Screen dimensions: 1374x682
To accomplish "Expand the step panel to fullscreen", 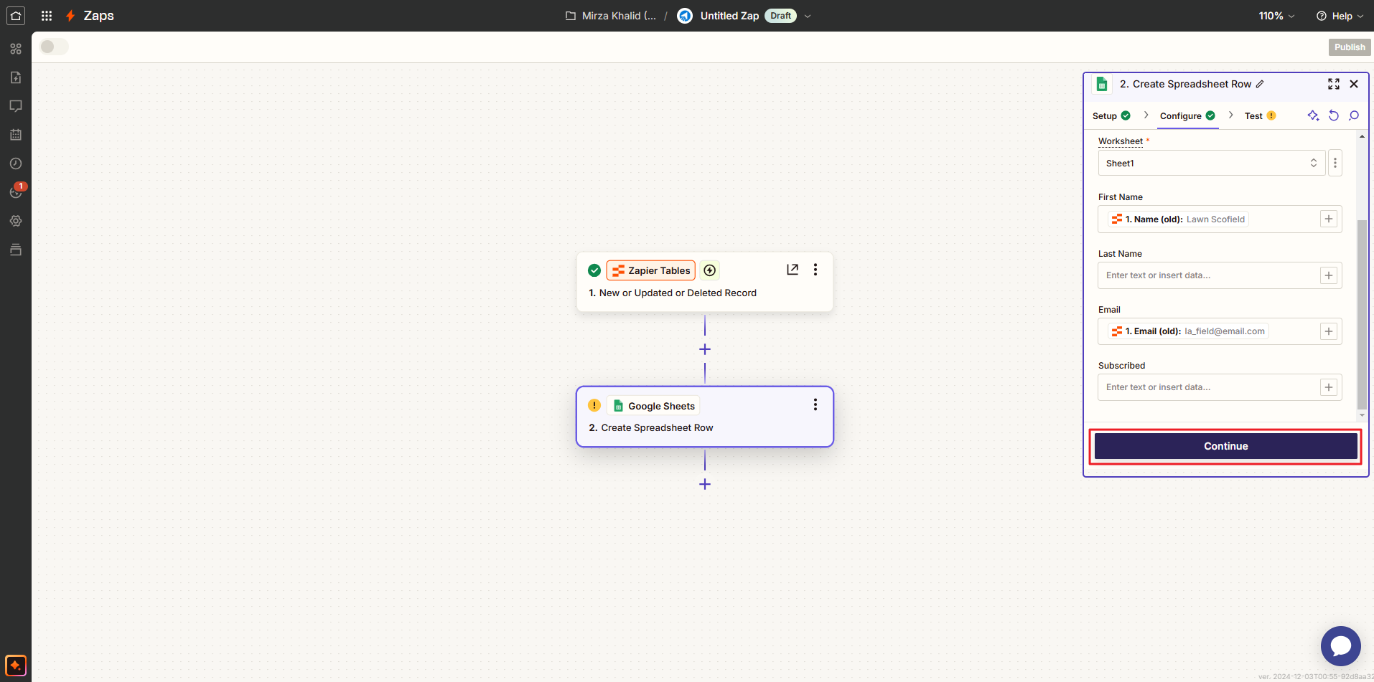I will (x=1334, y=84).
